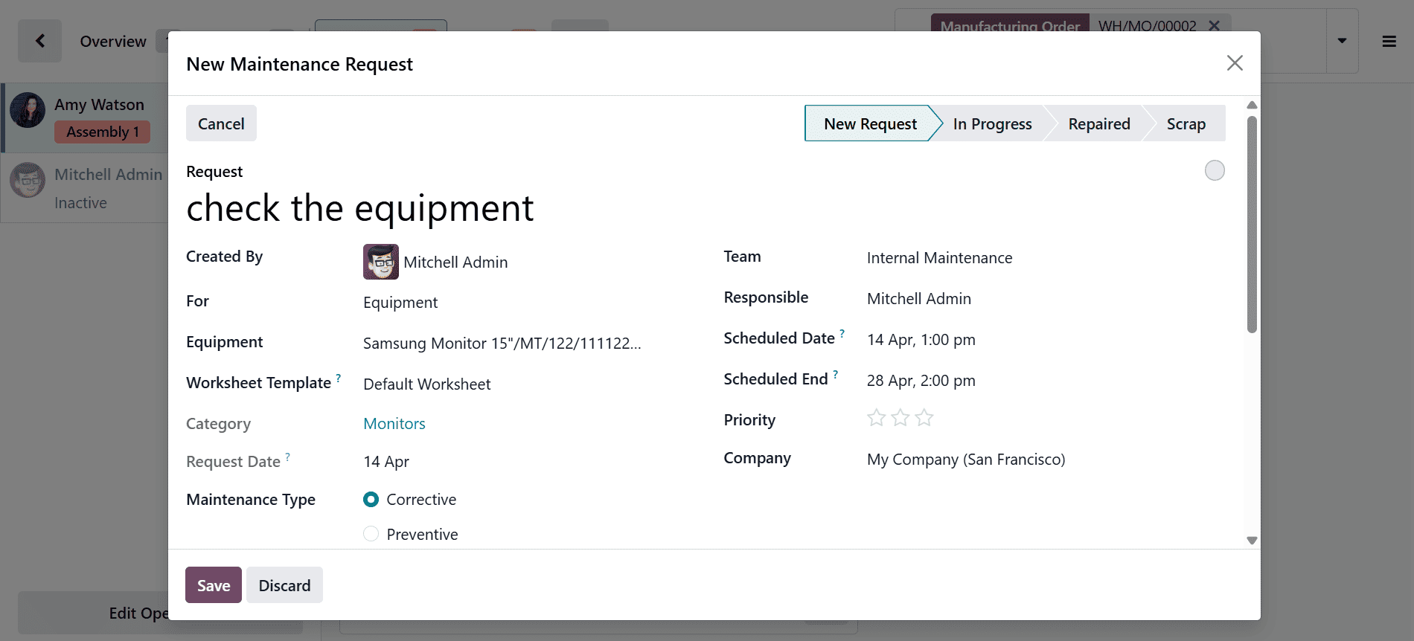Select Mitchell Admin inactive operator in sidebar
1414x641 pixels.
point(85,187)
